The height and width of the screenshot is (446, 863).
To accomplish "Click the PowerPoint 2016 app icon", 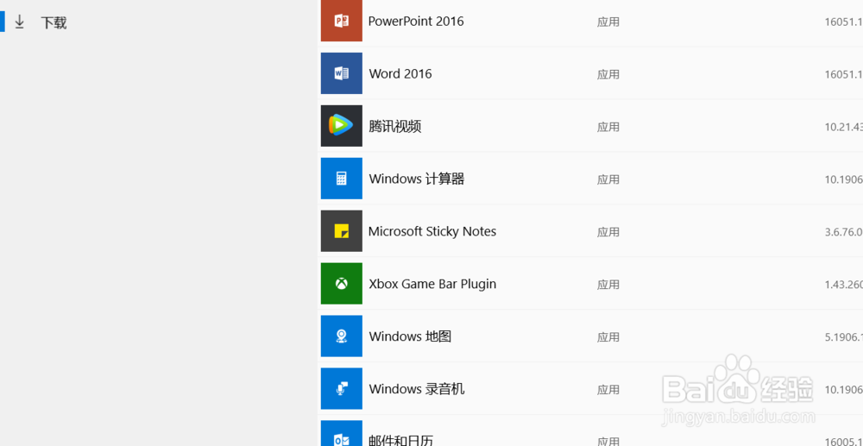I will point(341,21).
